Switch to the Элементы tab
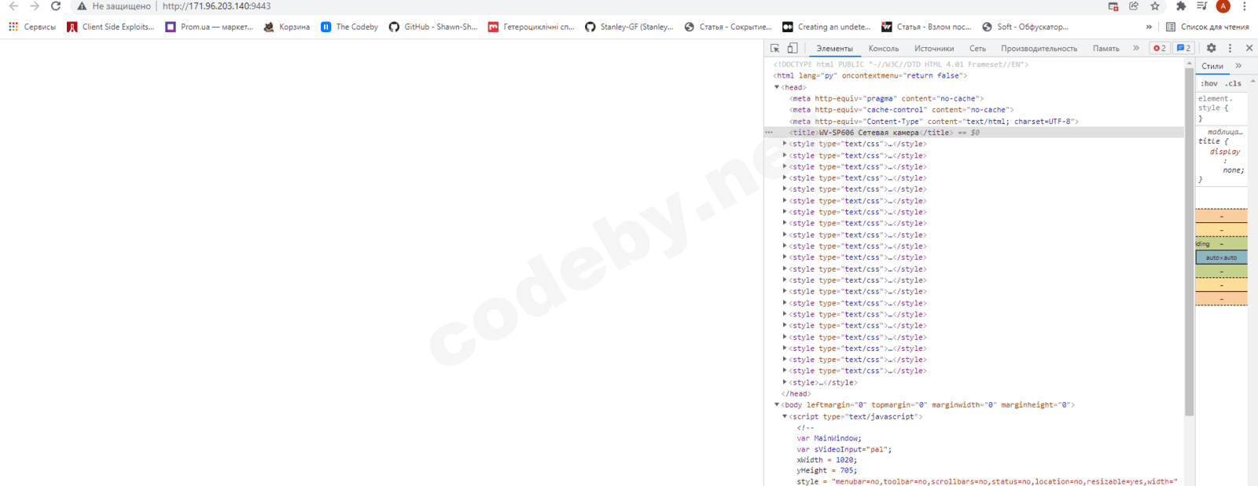 pos(834,49)
